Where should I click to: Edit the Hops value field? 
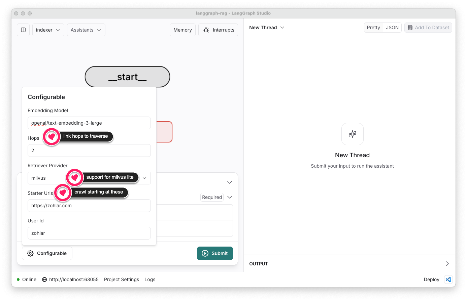click(89, 150)
